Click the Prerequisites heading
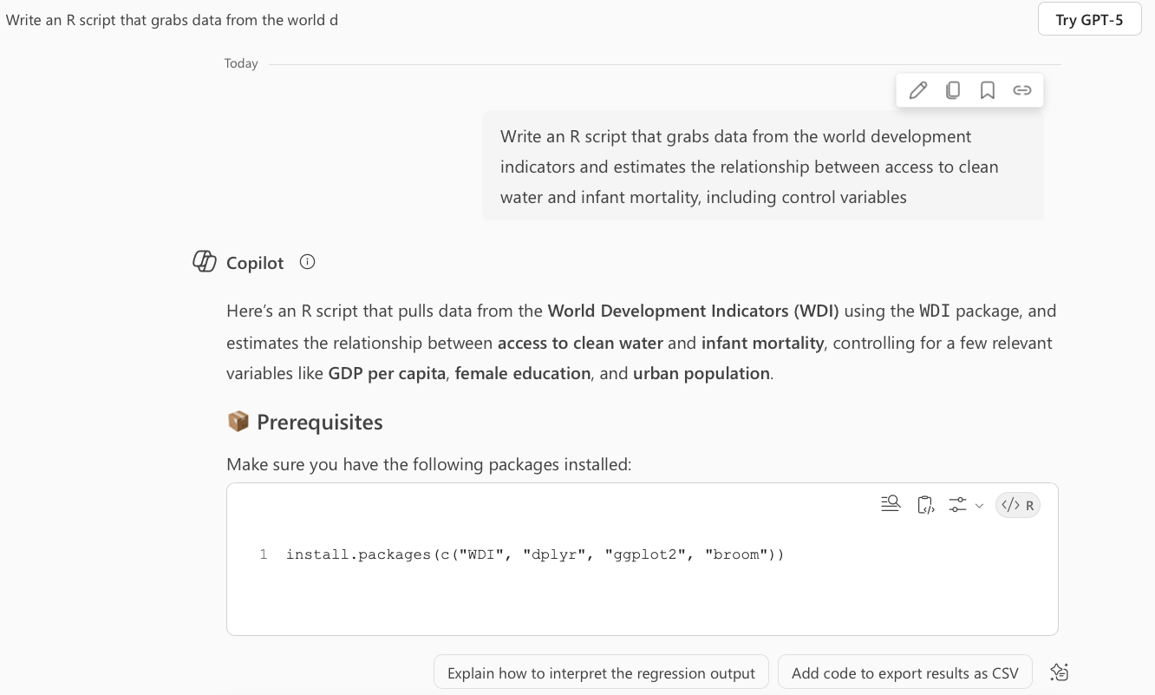This screenshot has width=1155, height=695. (319, 423)
